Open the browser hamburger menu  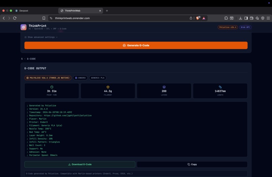(x=268, y=18)
